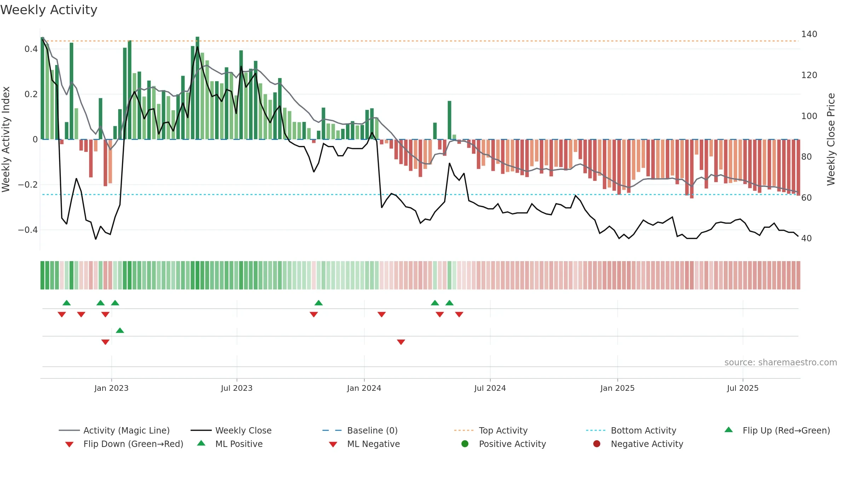The width and height of the screenshot is (849, 477).
Task: Click the lone flip-up marker between Jul 2023 and Jan 2024
Action: (318, 303)
